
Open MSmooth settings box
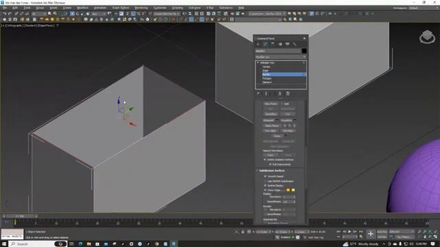[277, 120]
